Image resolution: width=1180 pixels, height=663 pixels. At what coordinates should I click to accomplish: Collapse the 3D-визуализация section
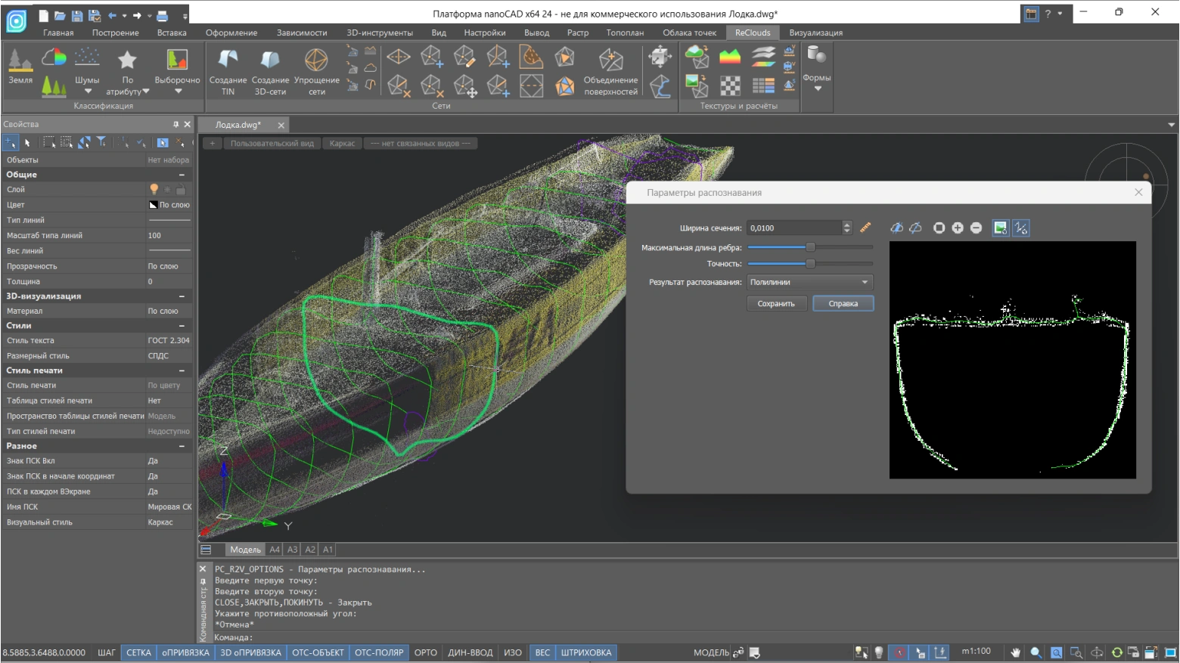tap(182, 296)
